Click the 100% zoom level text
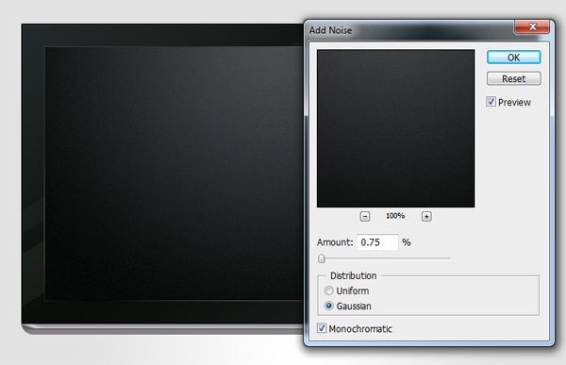The width and height of the screenshot is (566, 365). tap(395, 216)
